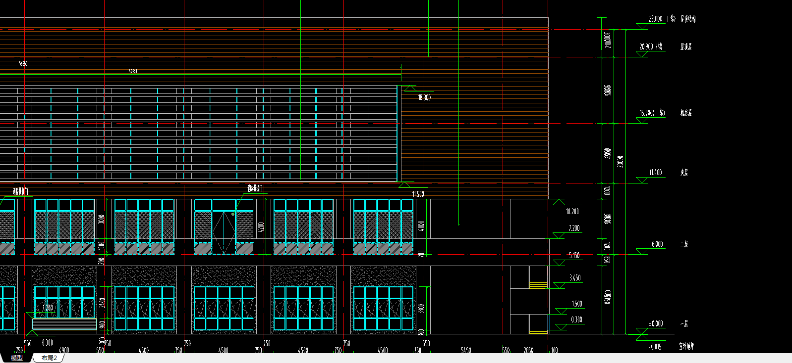The image size is (792, 363).
Task: Click the 5450 bottom dimension
Action: [466, 350]
